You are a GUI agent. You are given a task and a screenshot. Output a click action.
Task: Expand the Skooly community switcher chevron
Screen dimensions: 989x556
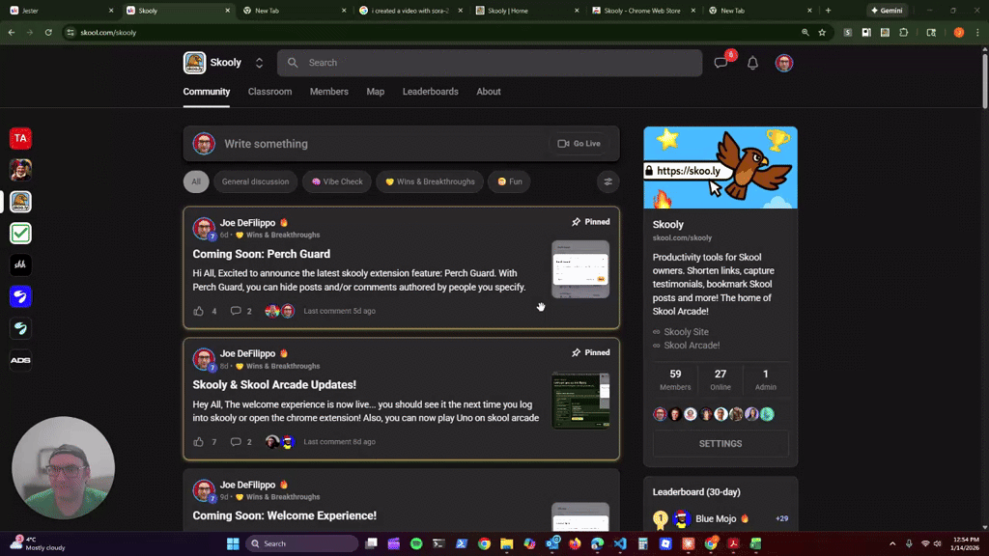click(x=258, y=62)
